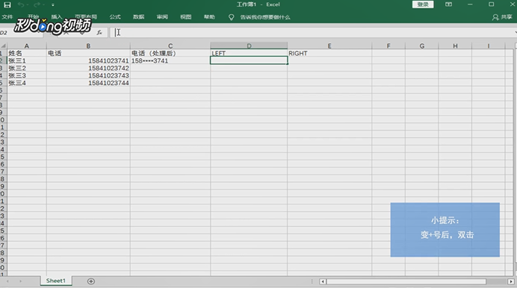
Task: Click the horizontal scrollbar left arrow
Action: tap(323, 281)
